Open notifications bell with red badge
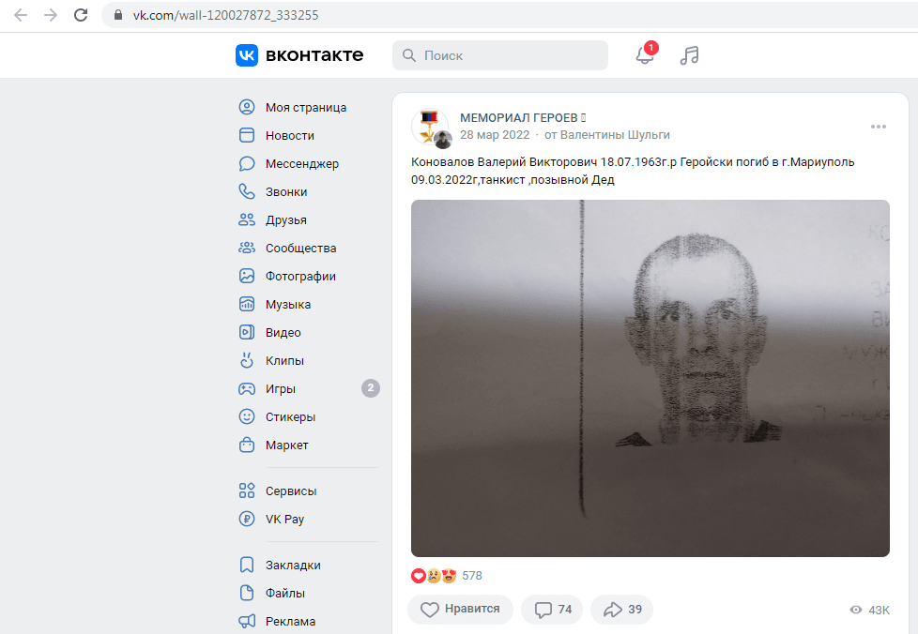The height and width of the screenshot is (634, 918). tap(645, 55)
